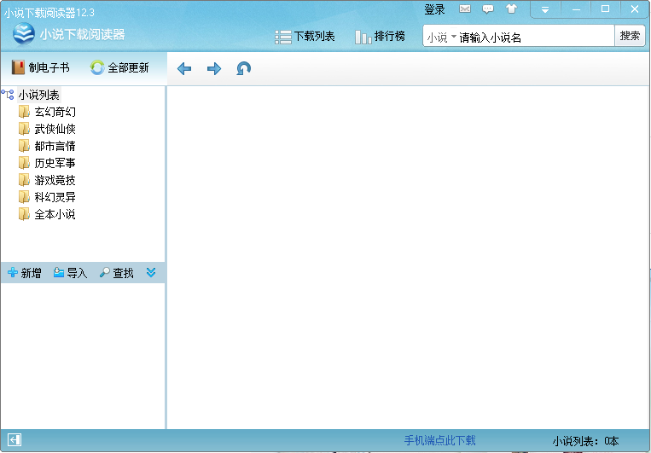Open the feedback speech bubble icon
This screenshot has height=453, width=651.
tap(488, 9)
